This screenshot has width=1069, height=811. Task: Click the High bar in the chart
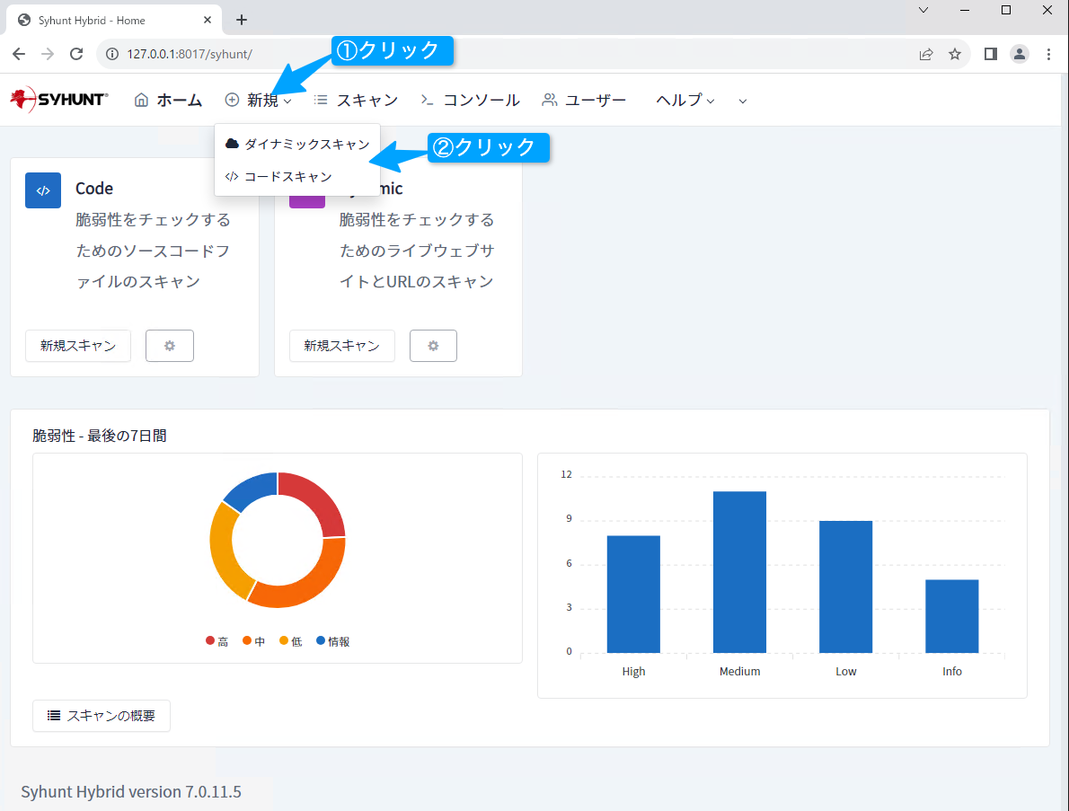(633, 595)
